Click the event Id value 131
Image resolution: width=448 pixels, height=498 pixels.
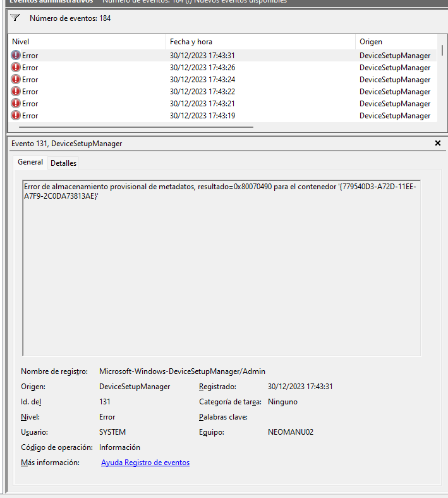[x=105, y=402]
